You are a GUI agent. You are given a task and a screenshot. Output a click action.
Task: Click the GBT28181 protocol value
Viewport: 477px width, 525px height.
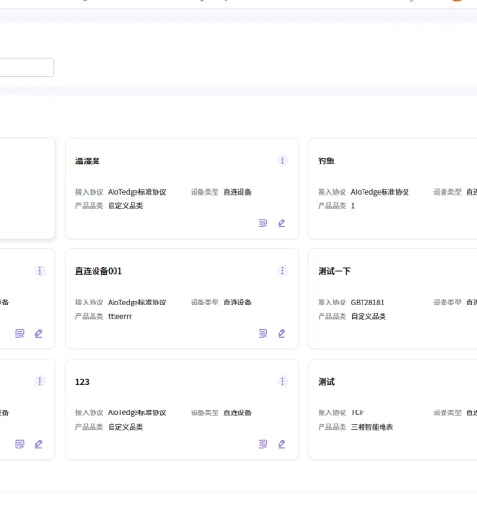click(367, 302)
